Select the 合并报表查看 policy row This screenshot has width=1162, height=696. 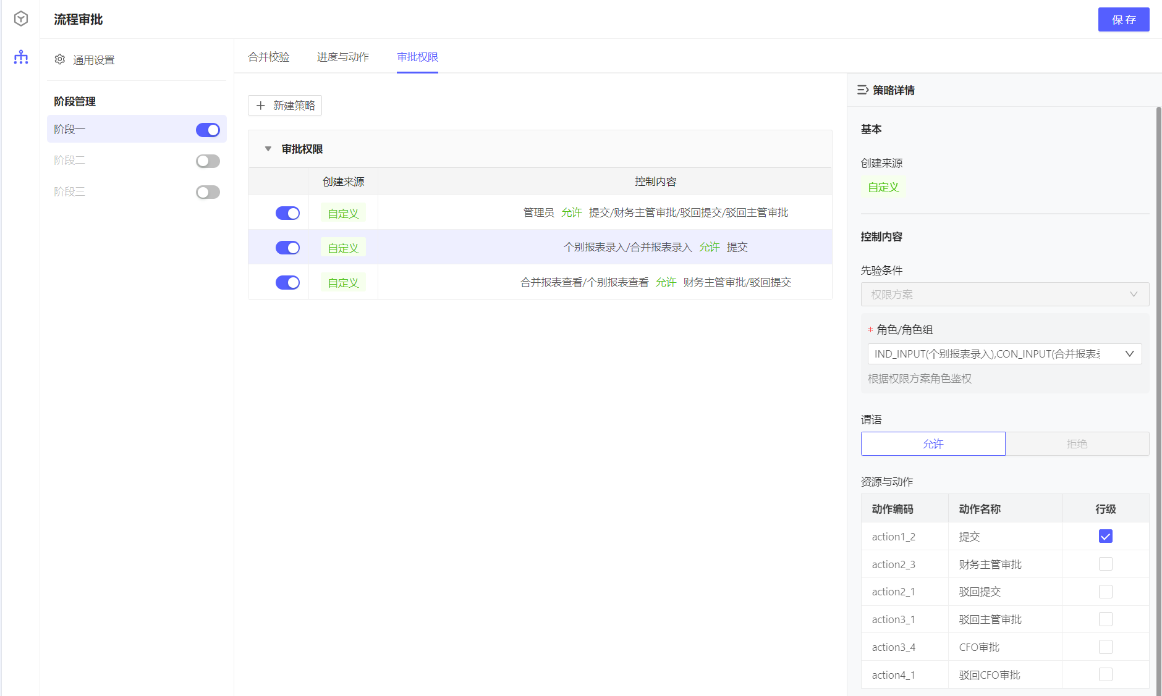584,282
